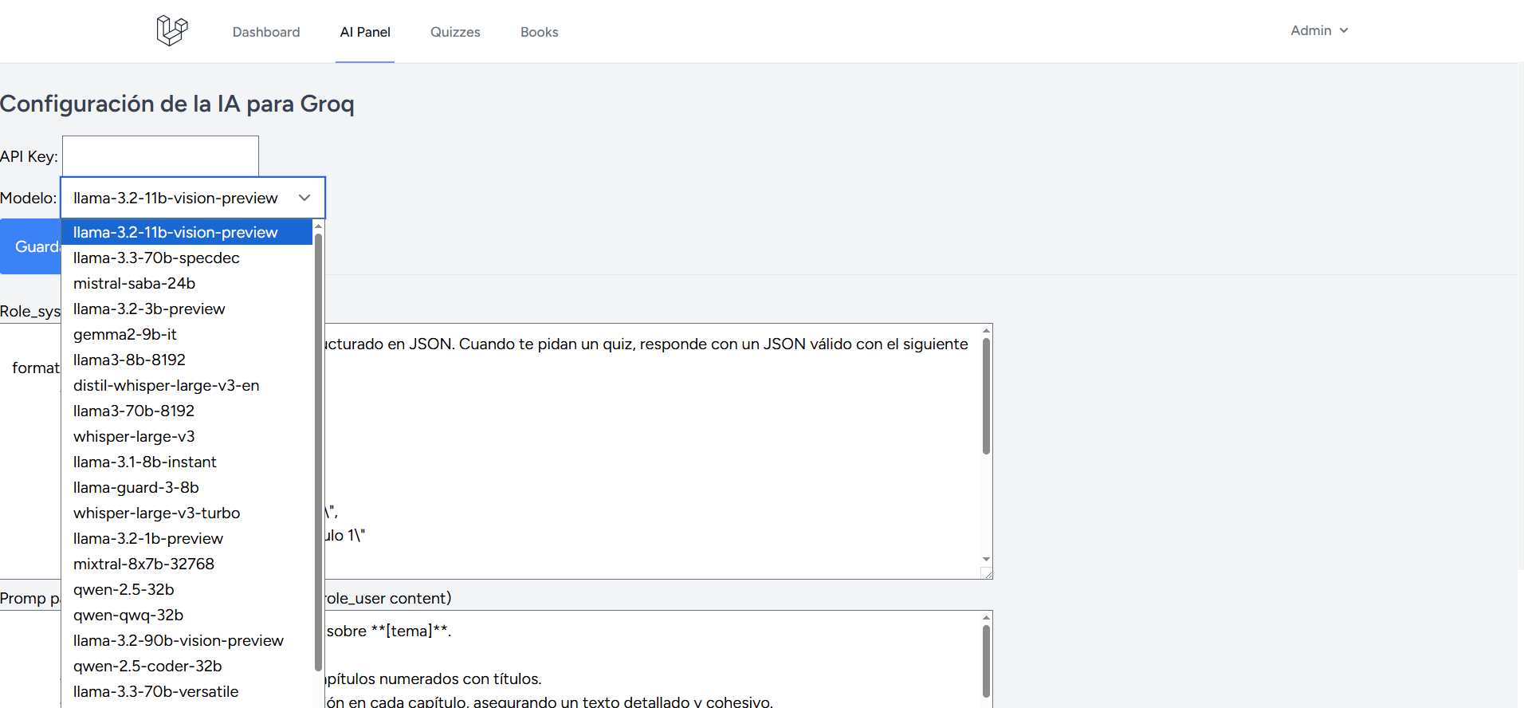Open the Books nav link
1524x708 pixels.
pyautogui.click(x=540, y=32)
